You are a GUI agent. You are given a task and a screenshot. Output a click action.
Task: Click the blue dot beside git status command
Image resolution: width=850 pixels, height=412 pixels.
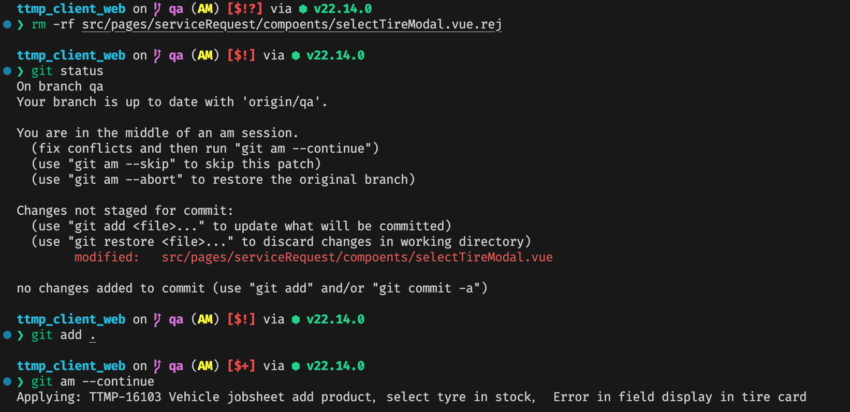pyautogui.click(x=7, y=71)
